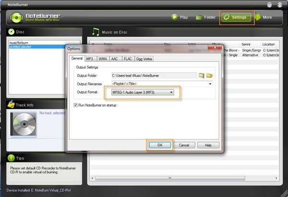Viewport: 288px width, 197px height.
Task: Click the NoteBurner logo disc icon
Action: 16,18
